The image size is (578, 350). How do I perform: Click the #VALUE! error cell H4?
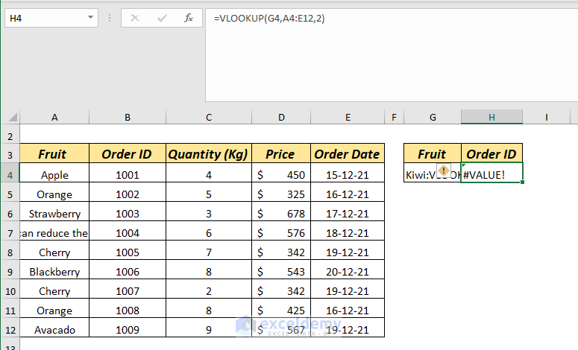491,173
